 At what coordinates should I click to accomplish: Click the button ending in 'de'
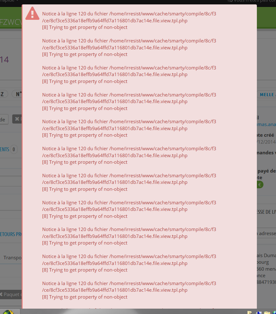coord(3,119)
